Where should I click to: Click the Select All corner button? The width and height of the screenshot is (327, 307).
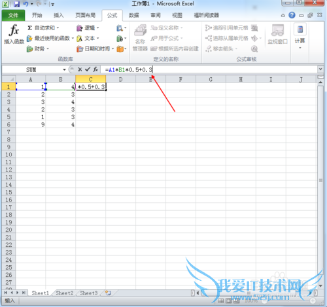click(x=9, y=79)
